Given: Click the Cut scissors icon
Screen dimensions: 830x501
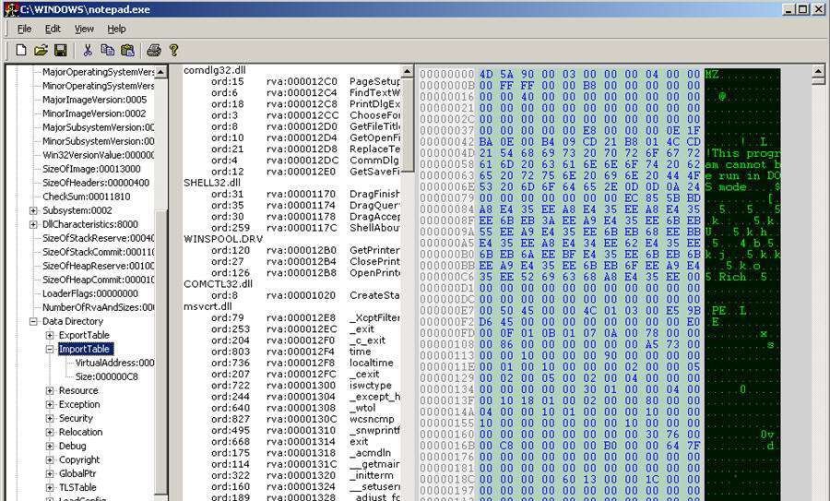Looking at the screenshot, I should (x=88, y=50).
